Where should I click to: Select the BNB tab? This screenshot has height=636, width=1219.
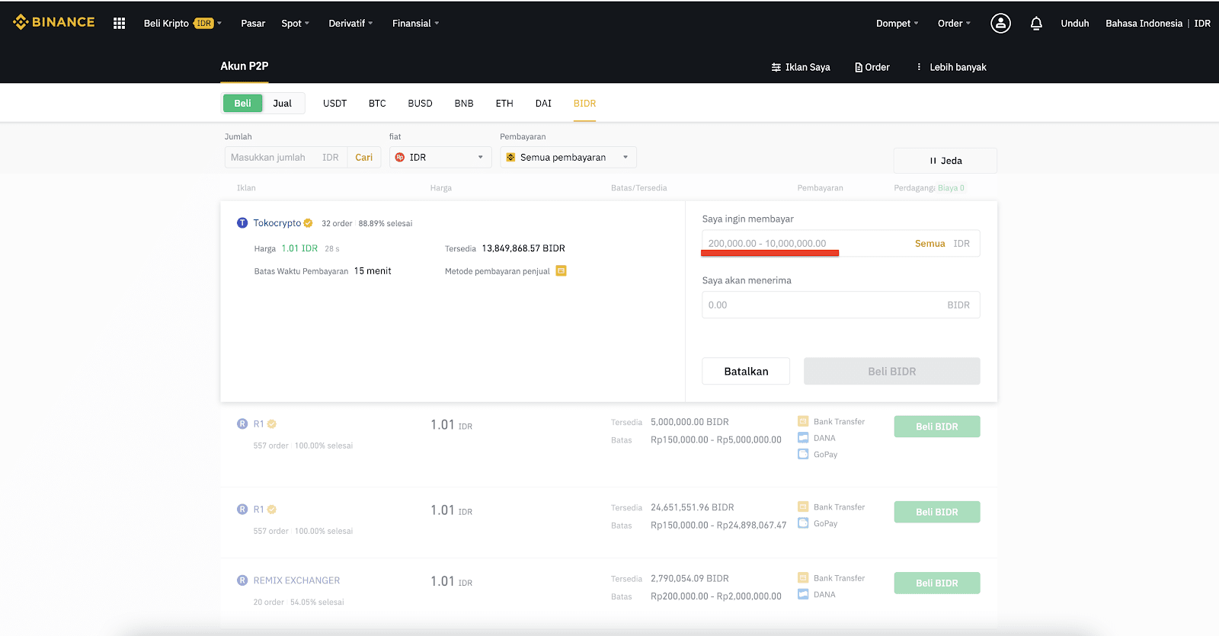click(x=464, y=104)
